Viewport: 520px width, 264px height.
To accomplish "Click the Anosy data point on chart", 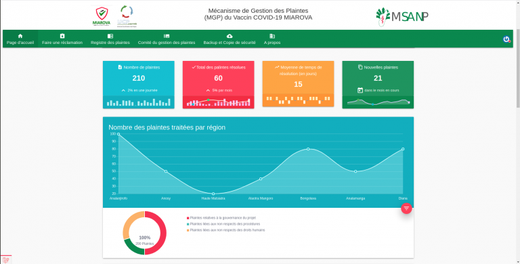I will pos(166,171).
